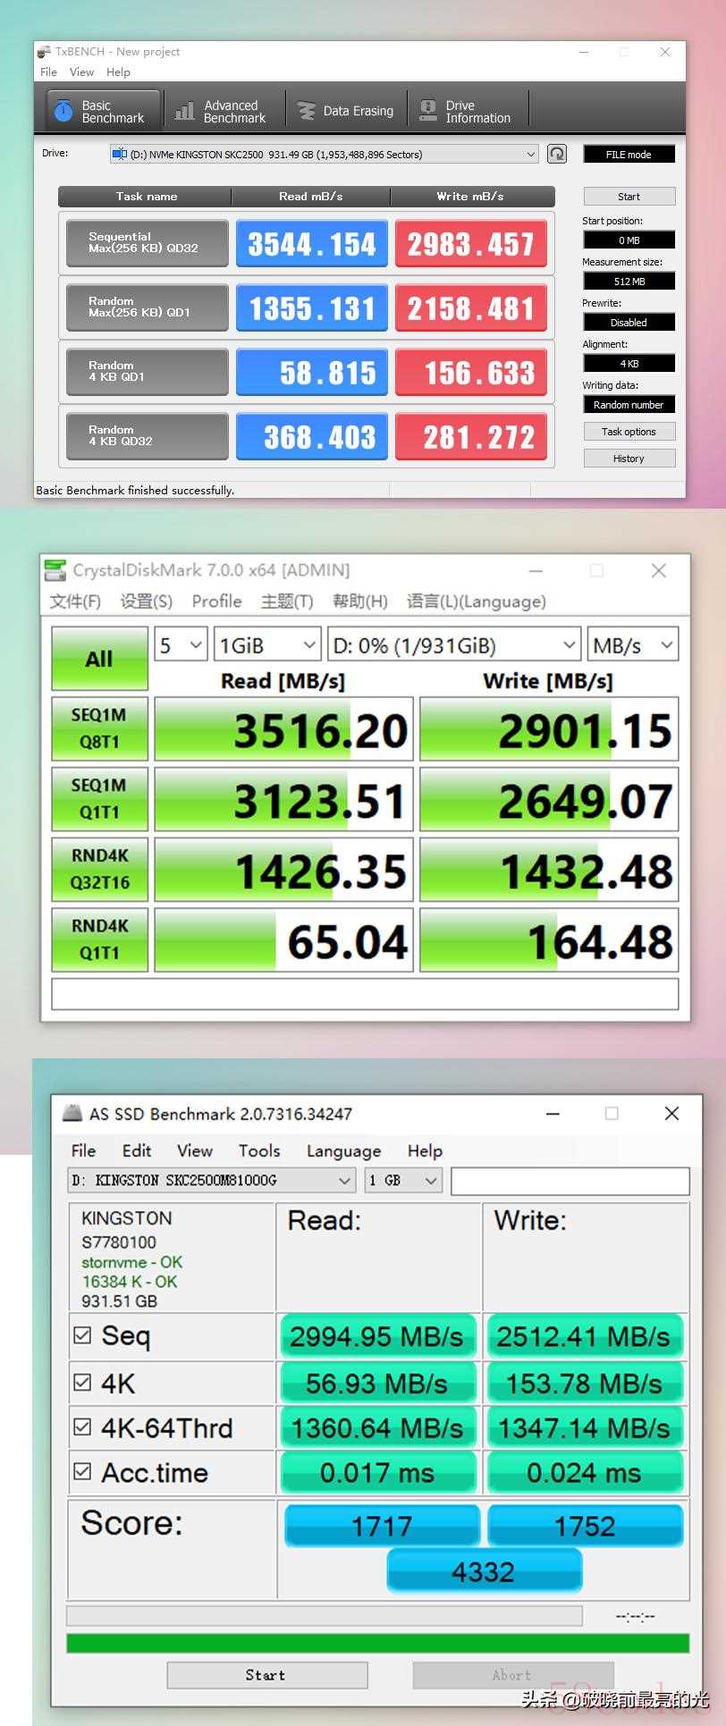Click the total score 4332
Viewport: 726px width, 1726px height.
pyautogui.click(x=484, y=1571)
